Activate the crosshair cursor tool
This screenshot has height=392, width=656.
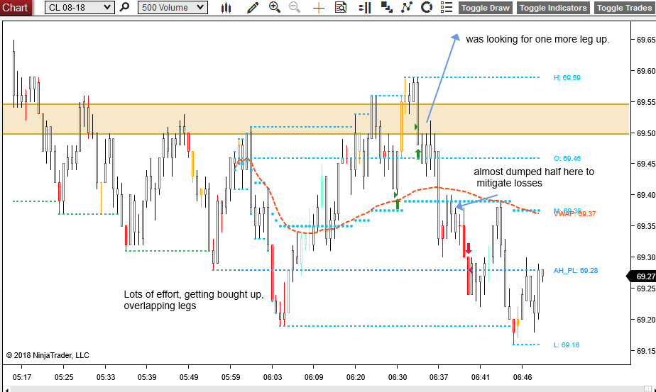(x=319, y=8)
